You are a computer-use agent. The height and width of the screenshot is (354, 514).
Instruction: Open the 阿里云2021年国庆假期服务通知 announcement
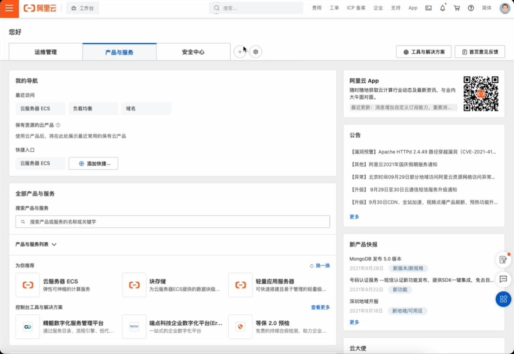394,164
